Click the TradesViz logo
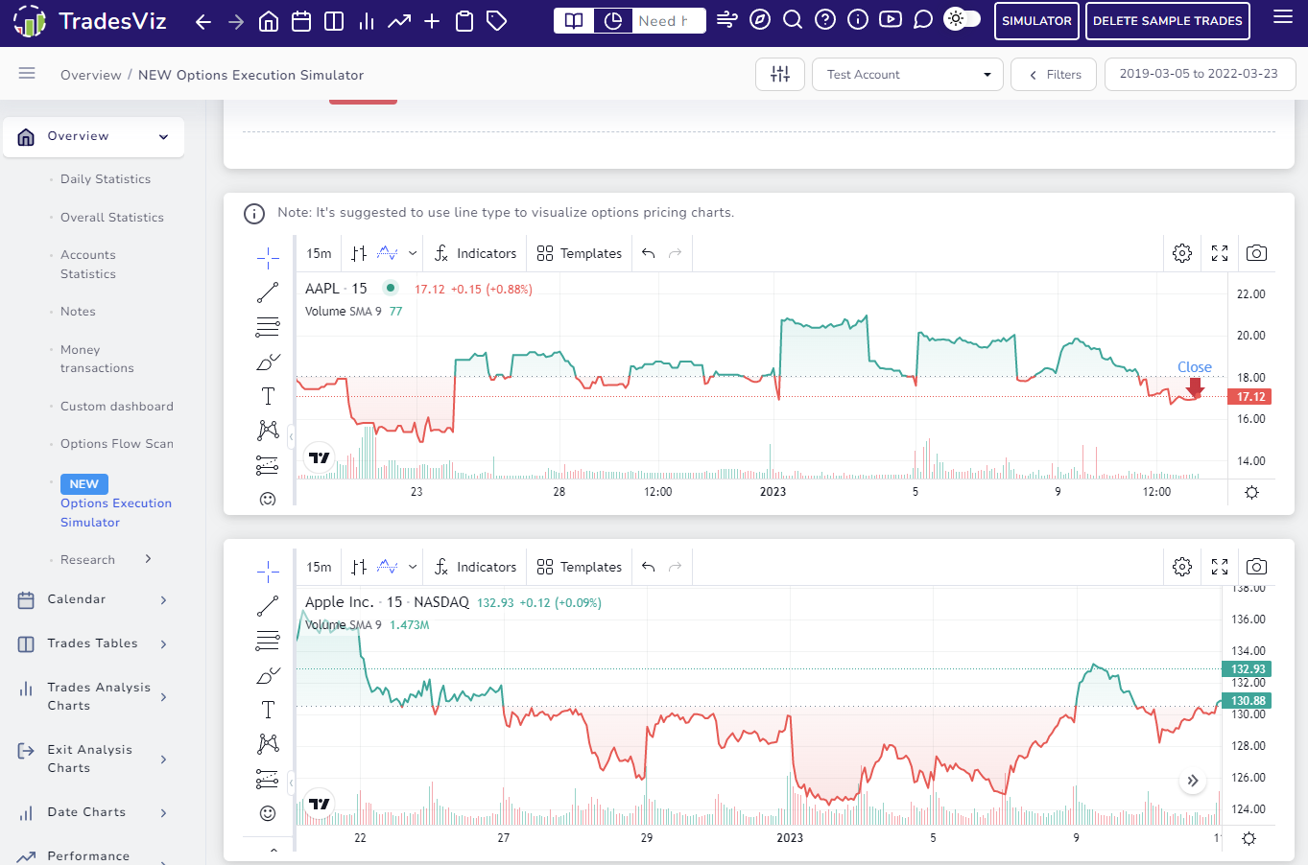This screenshot has width=1308, height=865. coord(90,21)
